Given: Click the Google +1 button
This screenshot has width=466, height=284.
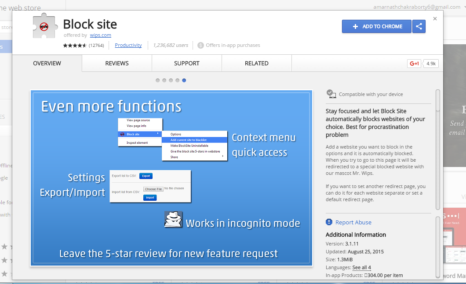Looking at the screenshot, I should coord(414,64).
